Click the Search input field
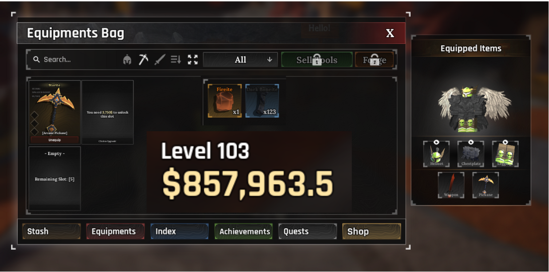The height and width of the screenshot is (272, 549). point(75,60)
